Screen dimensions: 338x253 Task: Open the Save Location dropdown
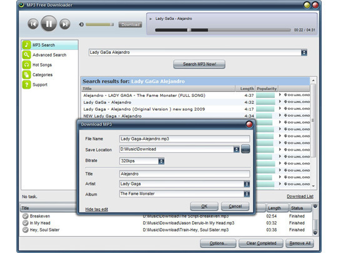[x=237, y=149]
